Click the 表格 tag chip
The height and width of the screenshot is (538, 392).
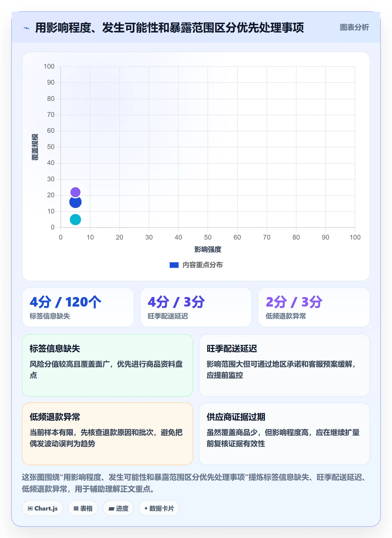coord(83,508)
